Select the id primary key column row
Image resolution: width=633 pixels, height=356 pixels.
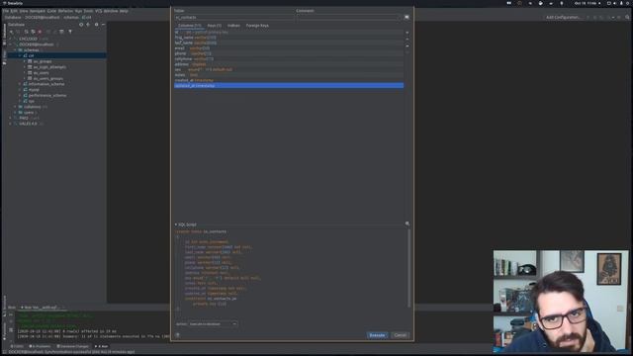tap(289, 33)
